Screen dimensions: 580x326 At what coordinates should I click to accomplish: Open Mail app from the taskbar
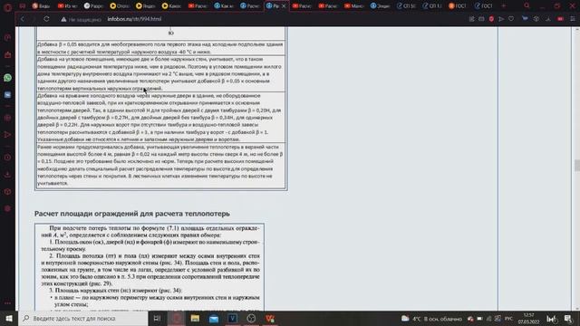coord(214,318)
